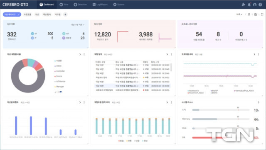The height and width of the screenshot is (150, 266).
Task: Click the Memory usage progress bar
Action: click(x=221, y=119)
